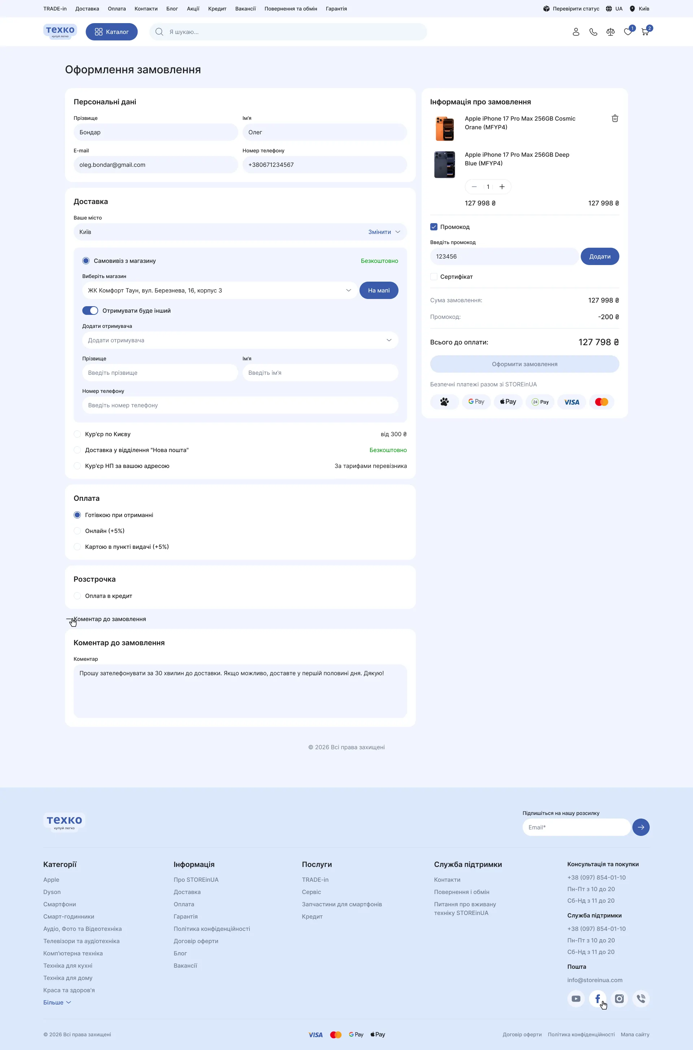
Task: Click the comment textarea
Action: (x=240, y=691)
